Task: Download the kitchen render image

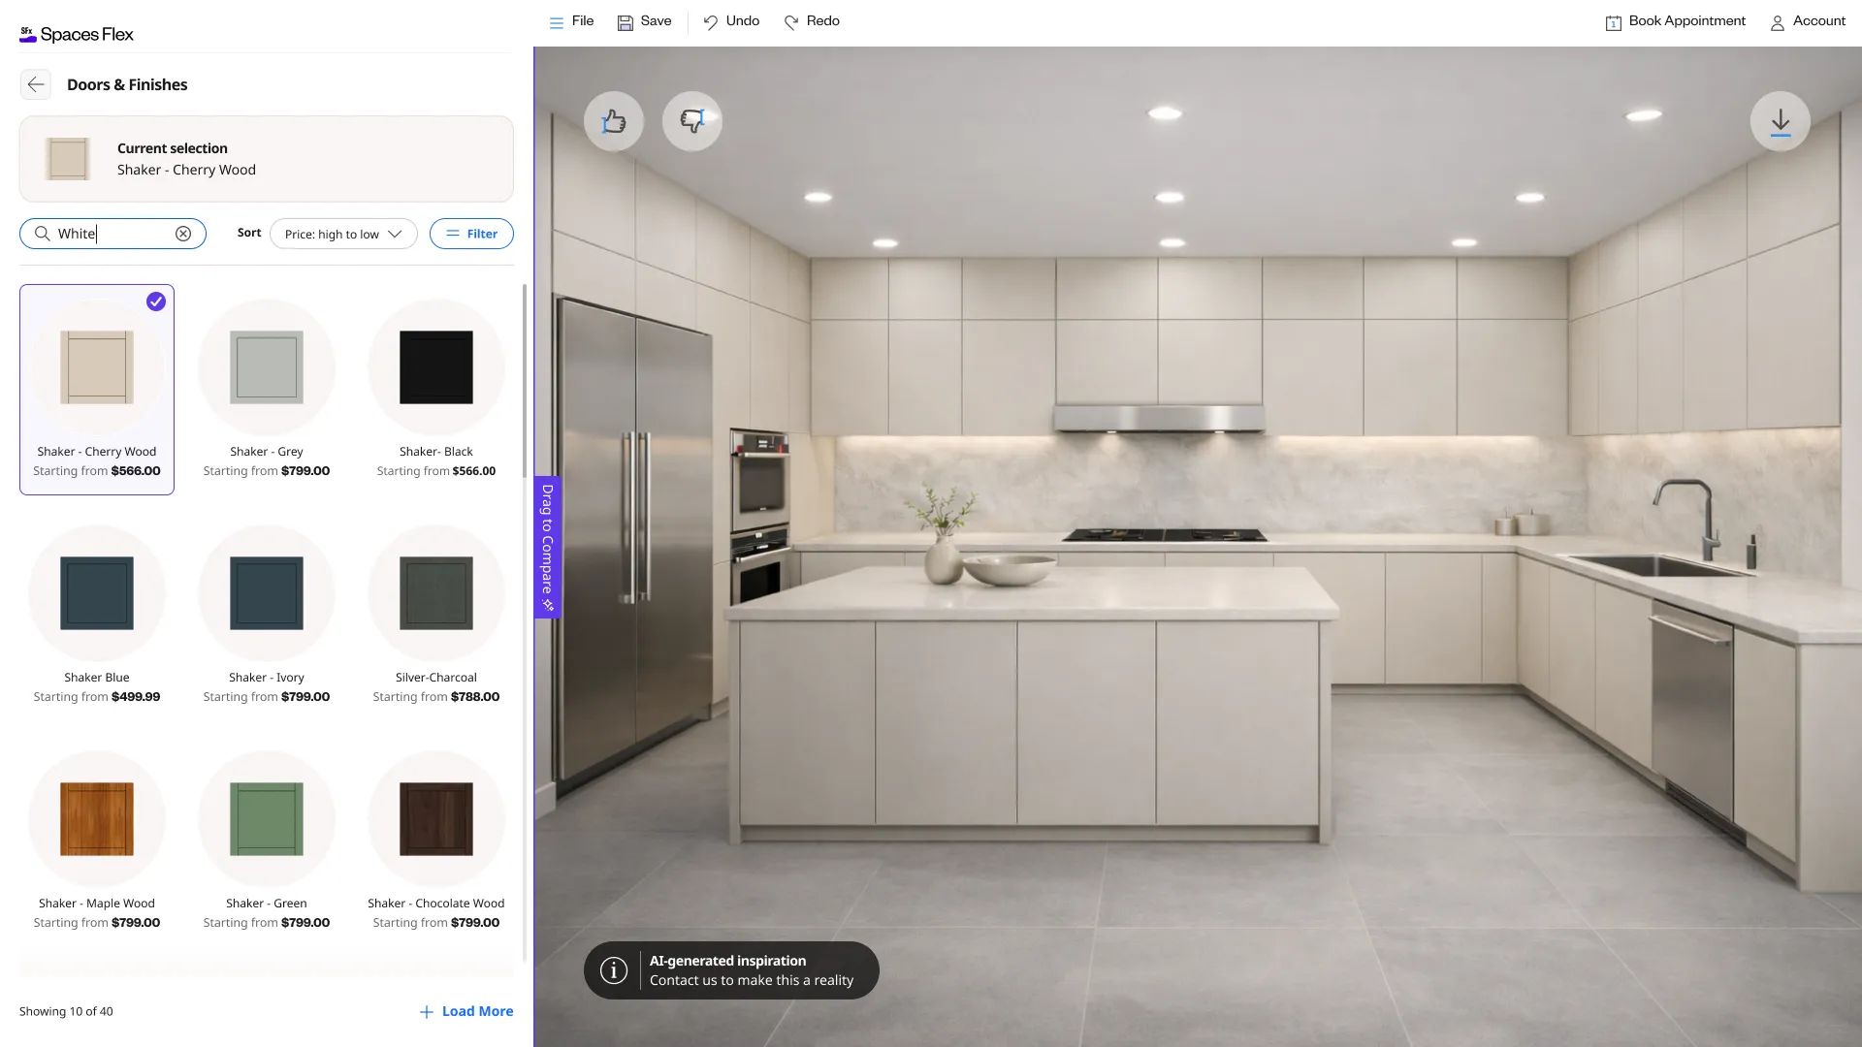Action: (1781, 121)
